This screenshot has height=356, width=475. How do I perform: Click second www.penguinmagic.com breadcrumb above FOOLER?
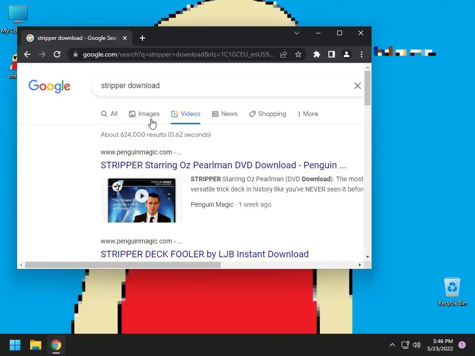tap(141, 241)
